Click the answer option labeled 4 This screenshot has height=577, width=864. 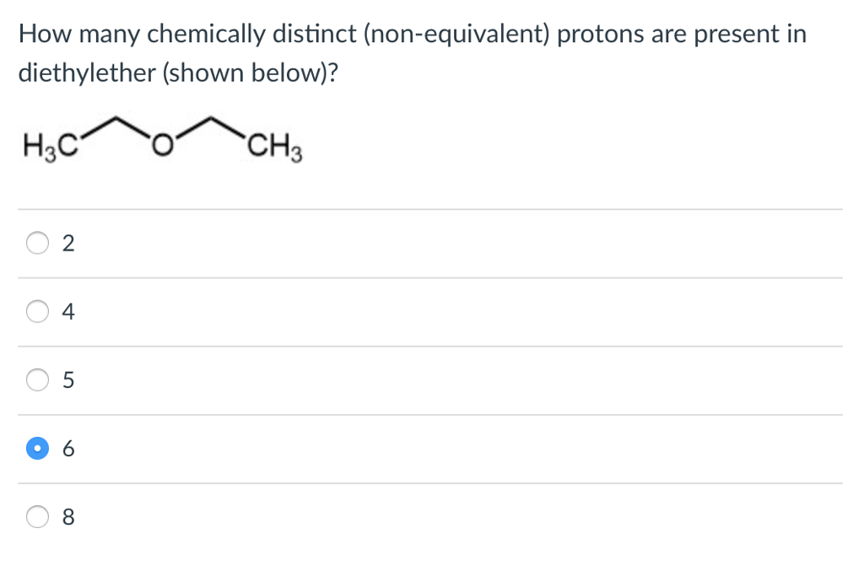click(x=68, y=312)
